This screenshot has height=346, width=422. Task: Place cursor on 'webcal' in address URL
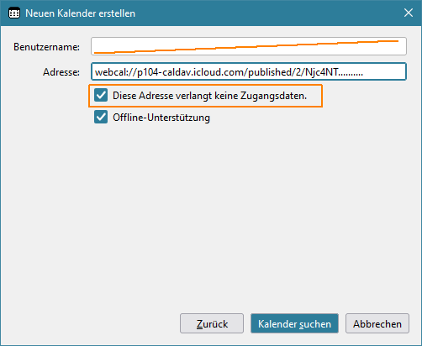click(108, 72)
